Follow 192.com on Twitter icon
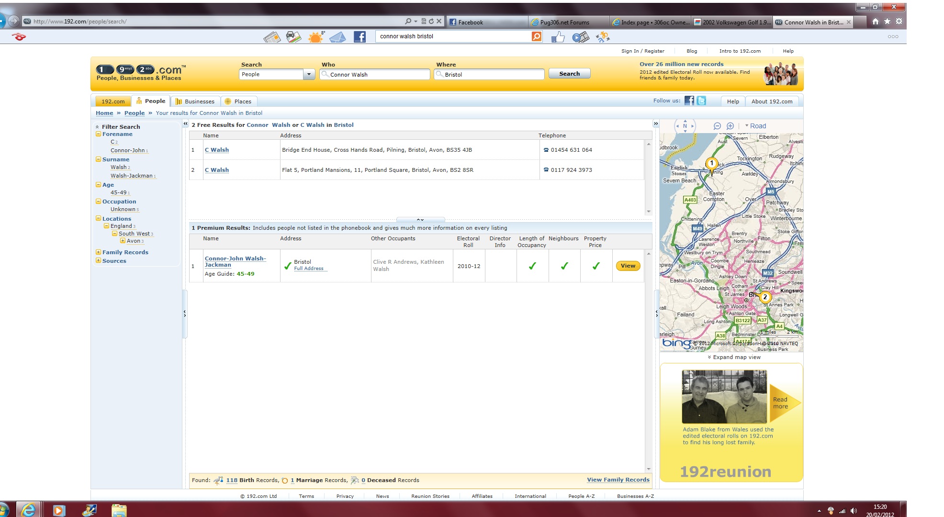 [x=701, y=101]
